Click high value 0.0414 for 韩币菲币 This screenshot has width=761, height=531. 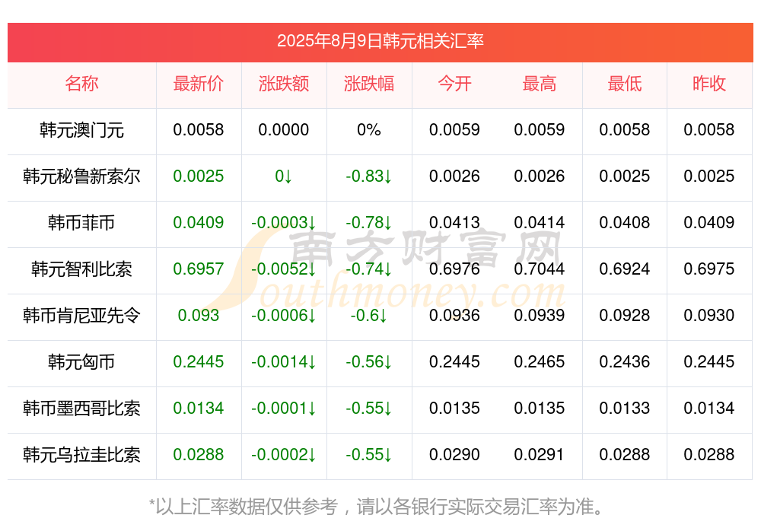point(540,222)
